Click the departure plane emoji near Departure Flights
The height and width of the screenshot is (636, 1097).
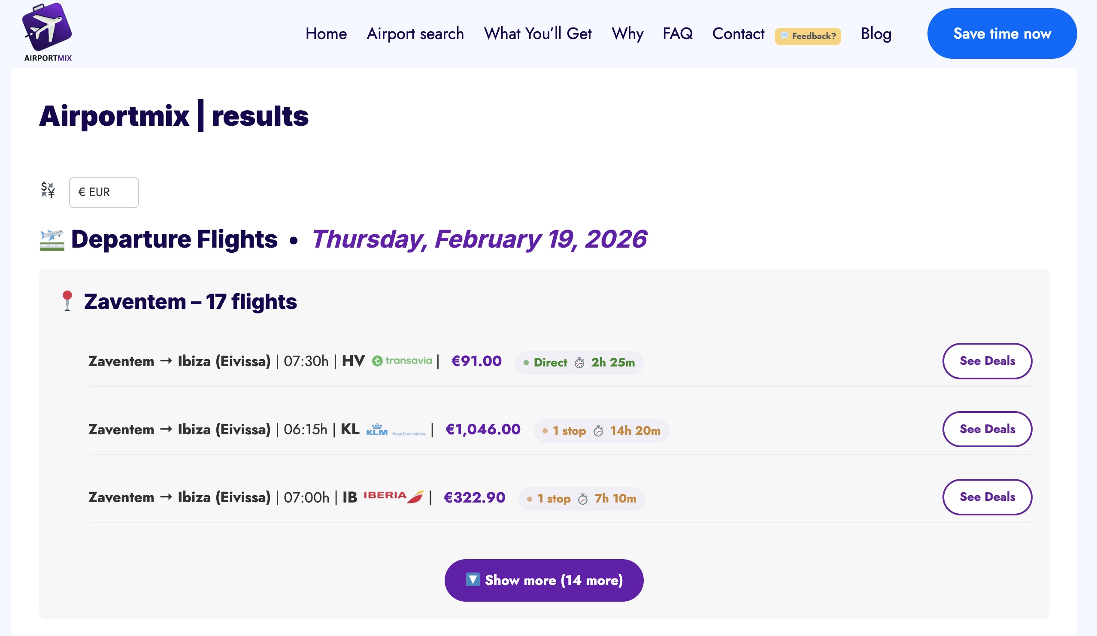[52, 239]
